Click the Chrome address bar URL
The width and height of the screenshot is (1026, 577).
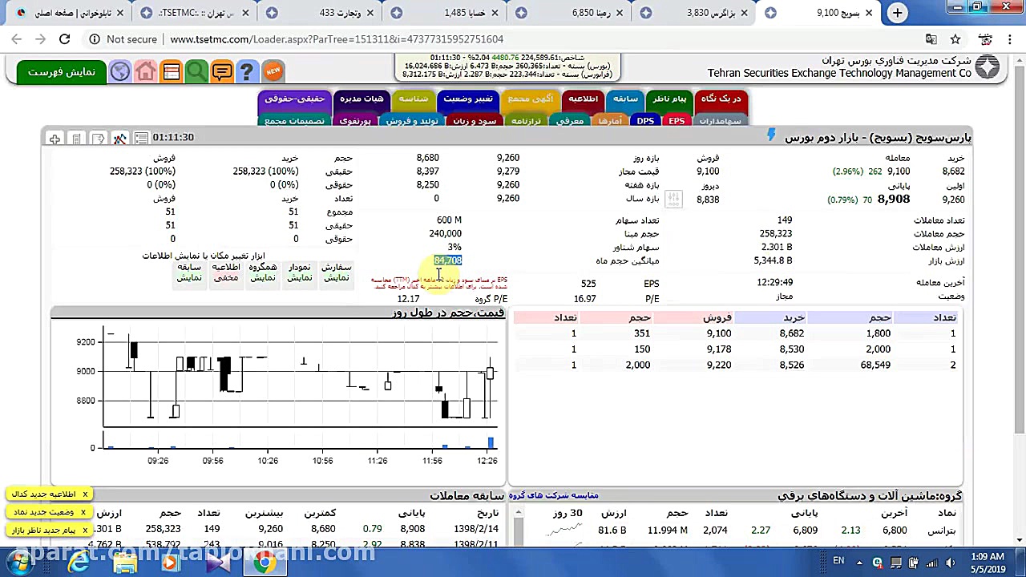(x=337, y=38)
